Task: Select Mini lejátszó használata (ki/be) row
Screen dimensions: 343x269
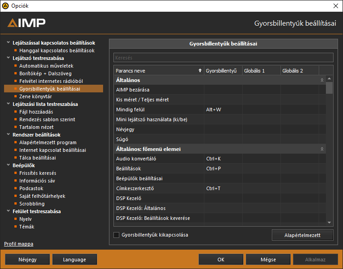Action: pyautogui.click(x=220, y=119)
